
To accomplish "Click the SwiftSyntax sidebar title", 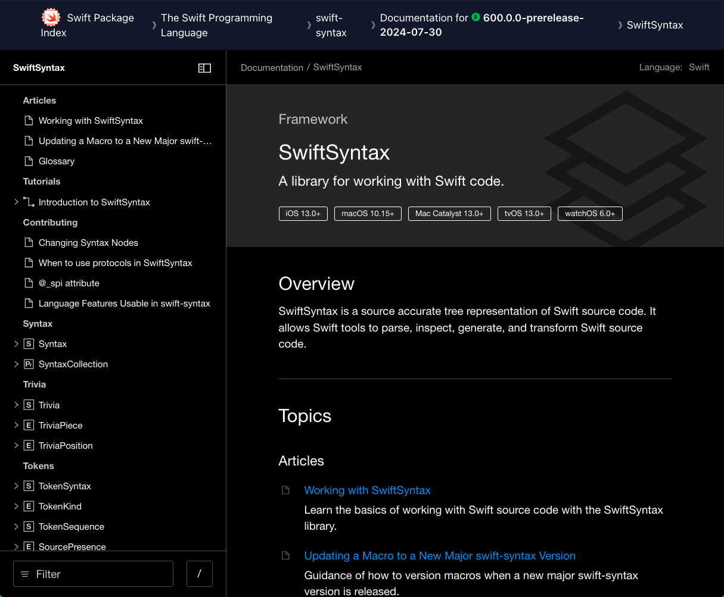I will coord(39,68).
